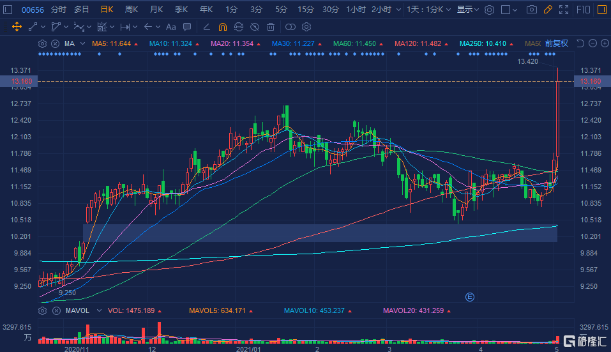Enter fullscreen chart mode

click(x=564, y=10)
